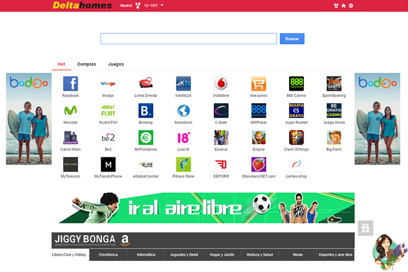The image size is (408, 272).
Task: Open the StrawberryNET.com icon
Action: [x=258, y=165]
